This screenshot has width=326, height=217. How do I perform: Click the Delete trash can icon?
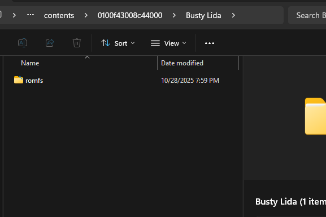[x=77, y=43]
